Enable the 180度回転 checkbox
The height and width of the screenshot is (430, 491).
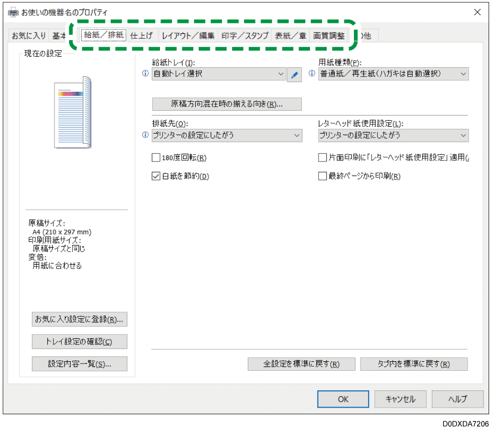tap(156, 158)
